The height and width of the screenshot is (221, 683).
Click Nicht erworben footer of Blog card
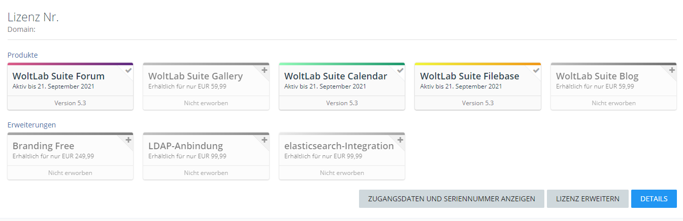click(x=613, y=103)
